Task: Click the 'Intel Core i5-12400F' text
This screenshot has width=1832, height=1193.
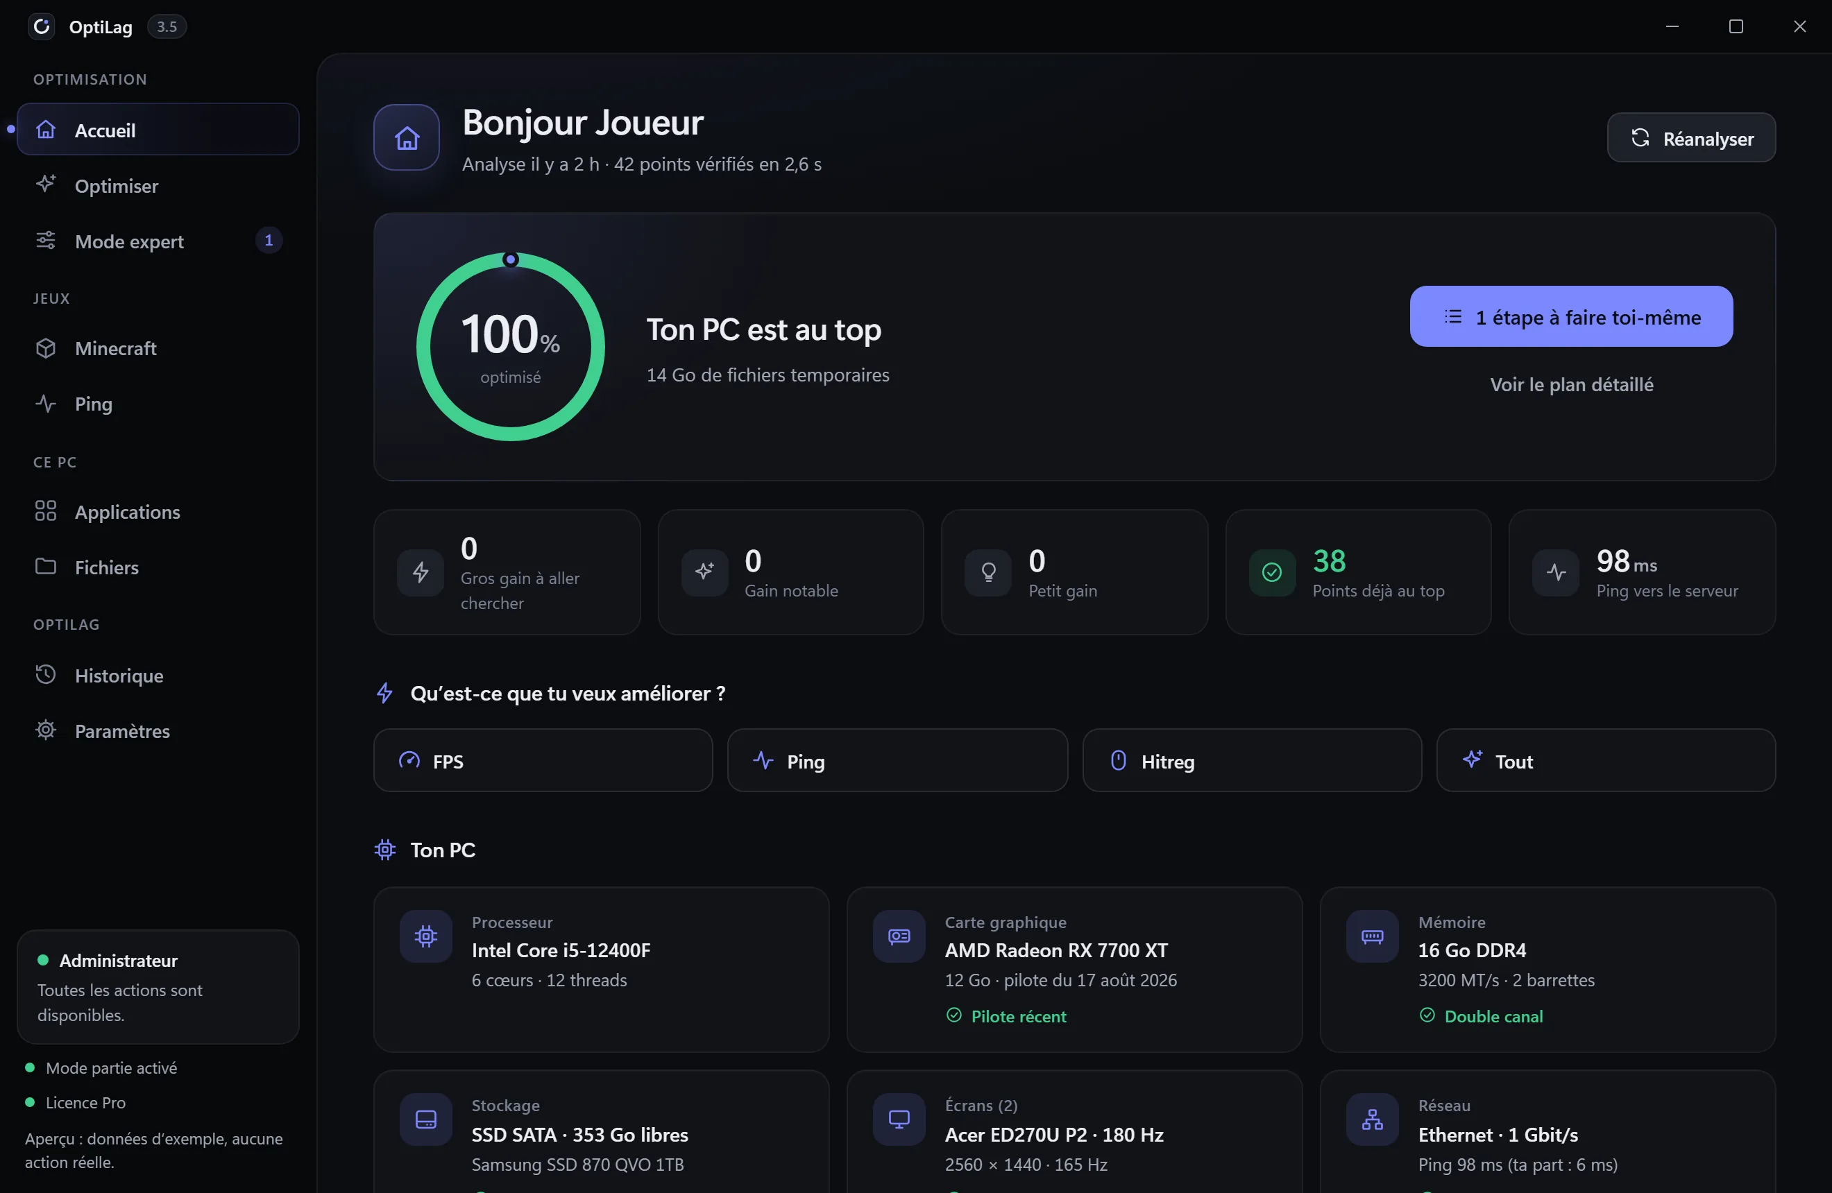Action: click(561, 950)
